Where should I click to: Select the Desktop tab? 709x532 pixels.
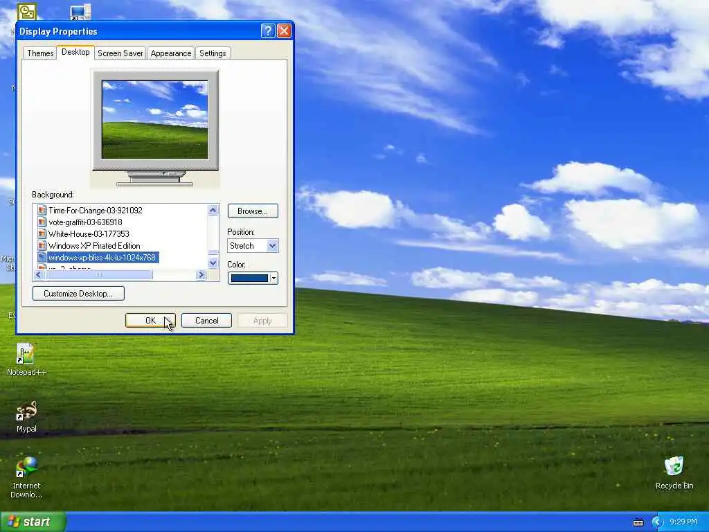pos(75,52)
